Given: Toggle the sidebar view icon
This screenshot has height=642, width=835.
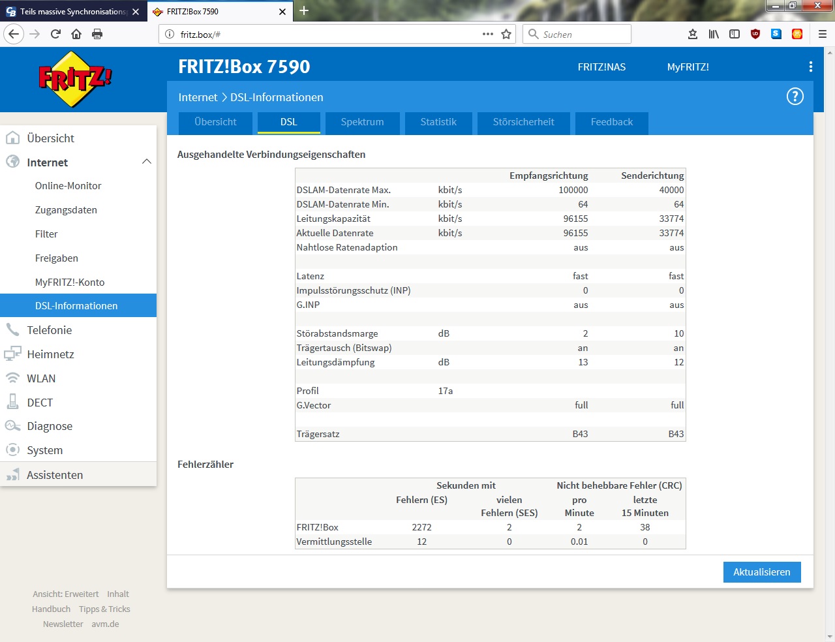Looking at the screenshot, I should click(735, 34).
